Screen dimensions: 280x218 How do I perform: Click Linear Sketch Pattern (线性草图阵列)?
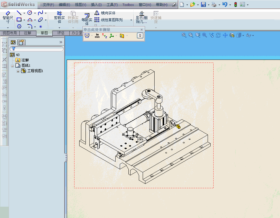[x=108, y=20]
